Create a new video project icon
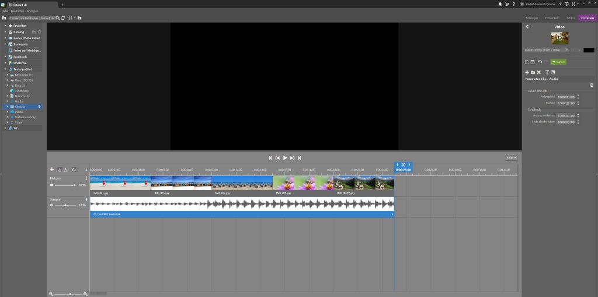Screen dimensions: 598x297 click(527, 62)
